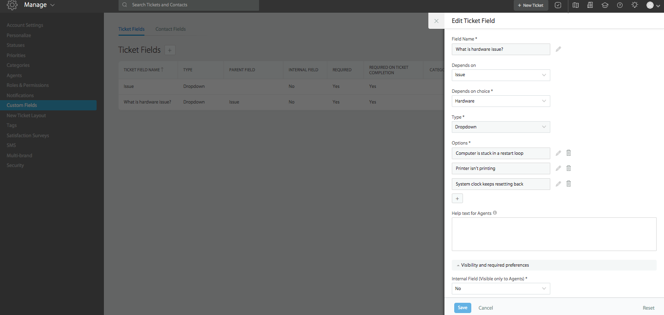
Task: Expand the Internal Field dropdown set to No
Action: pos(501,289)
